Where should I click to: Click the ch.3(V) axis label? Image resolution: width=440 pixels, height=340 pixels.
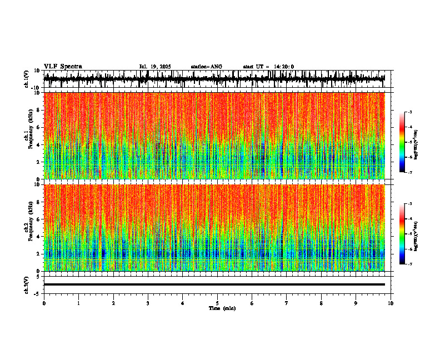pyautogui.click(x=27, y=285)
